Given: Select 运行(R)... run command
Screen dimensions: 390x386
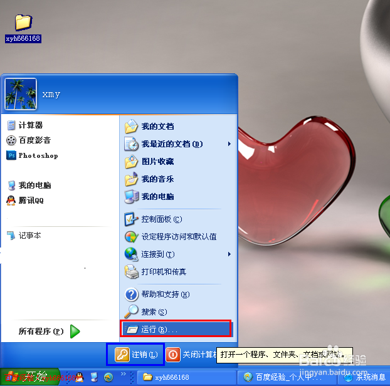Looking at the screenshot, I should point(176,329).
